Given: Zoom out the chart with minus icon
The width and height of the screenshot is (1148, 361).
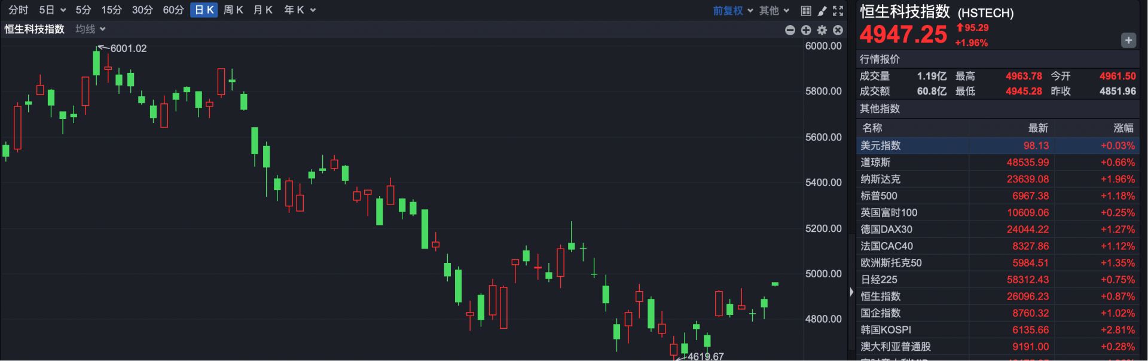Looking at the screenshot, I should coord(790,30).
